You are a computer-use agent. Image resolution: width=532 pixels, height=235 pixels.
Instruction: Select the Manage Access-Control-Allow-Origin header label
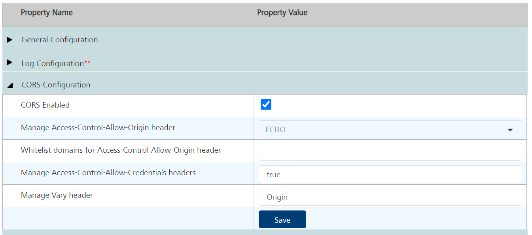98,127
